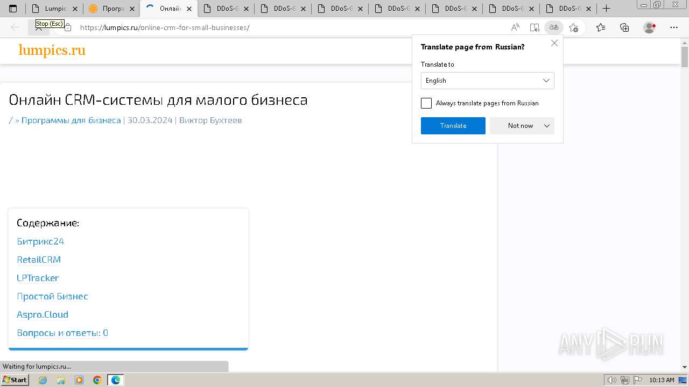Click the address bar URL field
689x387 pixels.
(x=291, y=27)
